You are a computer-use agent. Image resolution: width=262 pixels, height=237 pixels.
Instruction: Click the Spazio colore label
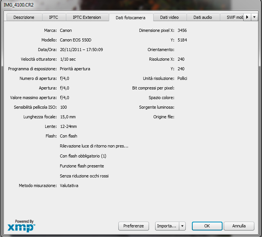pos(161,98)
